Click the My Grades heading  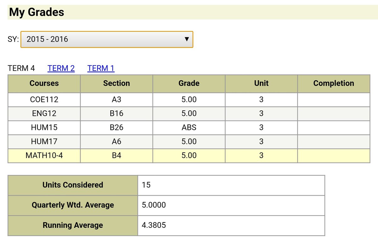(x=37, y=12)
